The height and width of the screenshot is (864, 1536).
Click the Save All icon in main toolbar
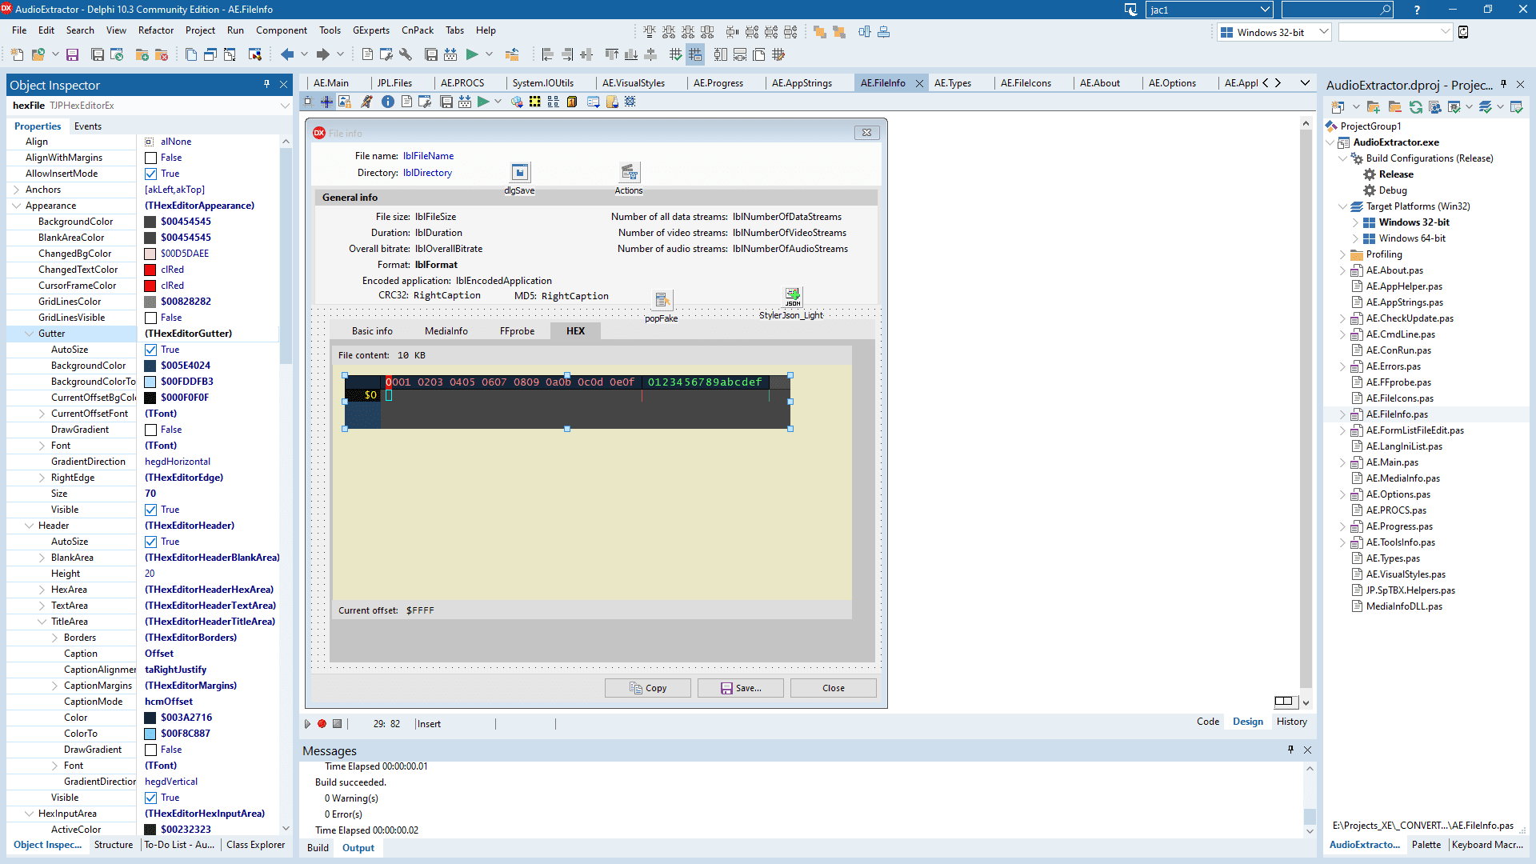[98, 54]
